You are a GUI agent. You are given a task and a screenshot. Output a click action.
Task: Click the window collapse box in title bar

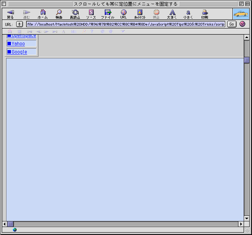tap(247, 4)
